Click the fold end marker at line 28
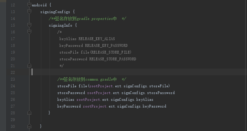This screenshot has height=131, width=247. 29,113
